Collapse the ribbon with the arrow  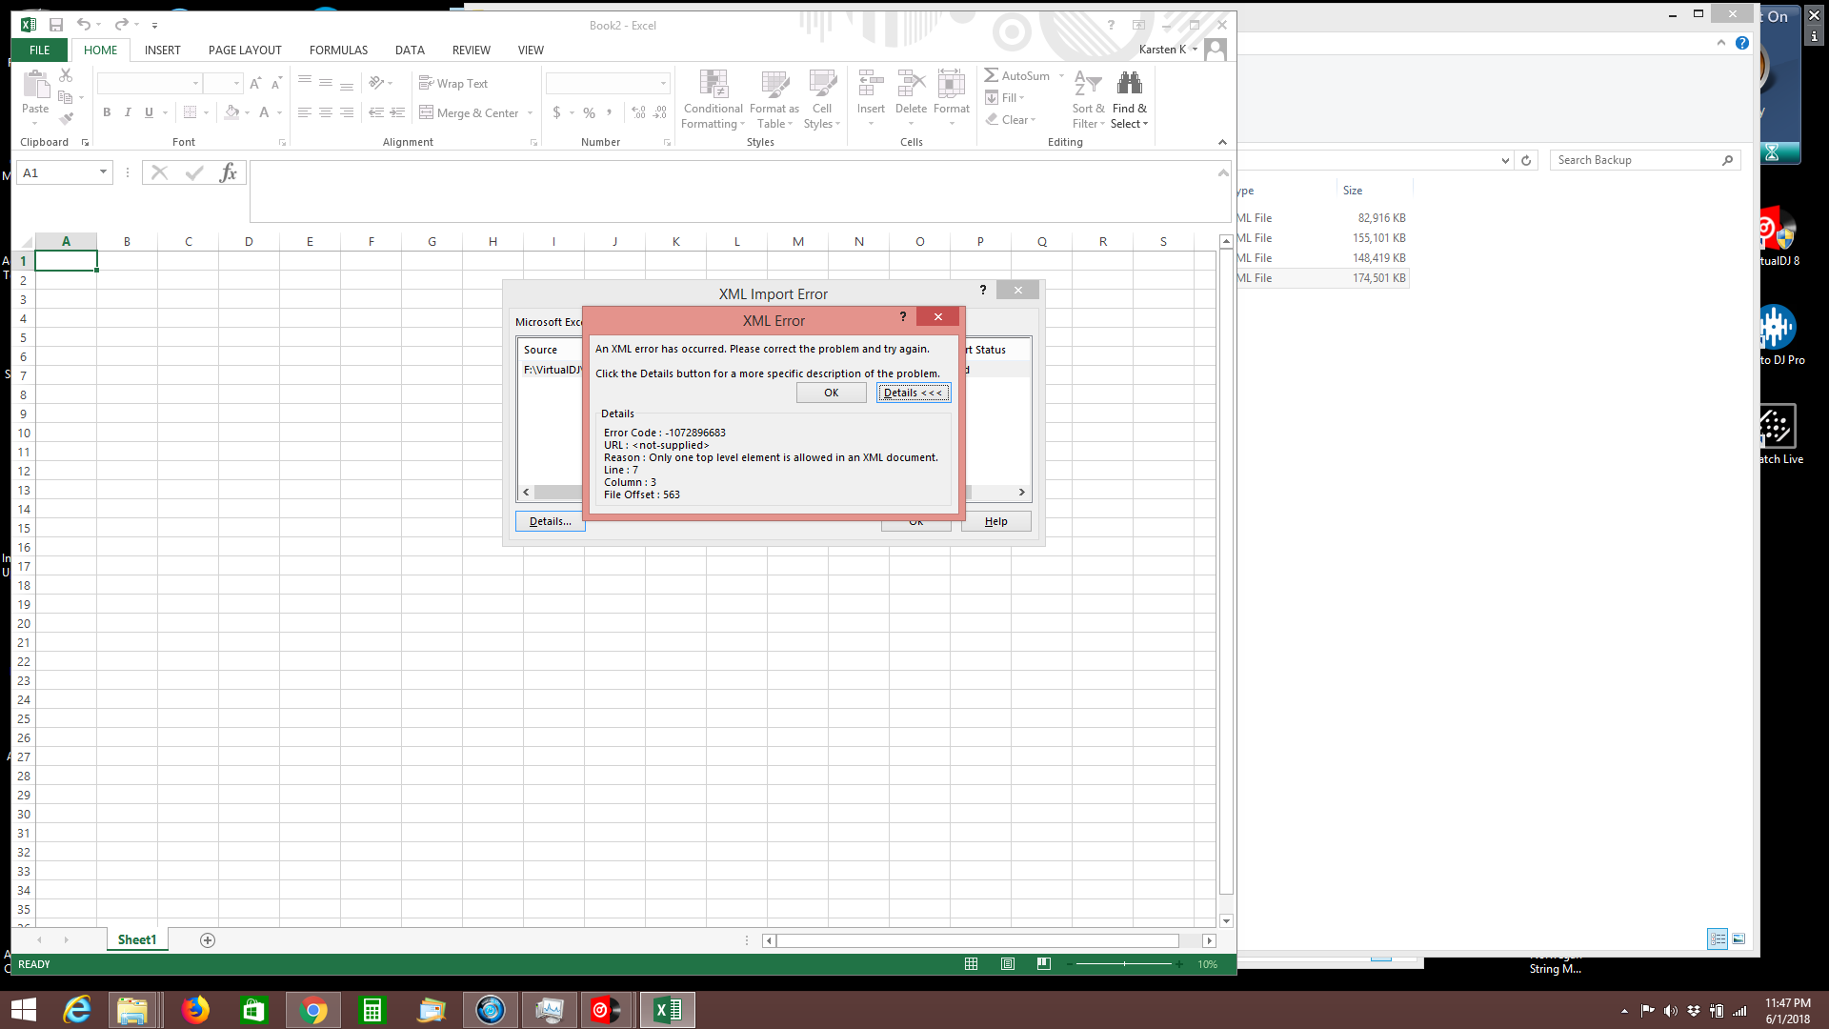1222,142
